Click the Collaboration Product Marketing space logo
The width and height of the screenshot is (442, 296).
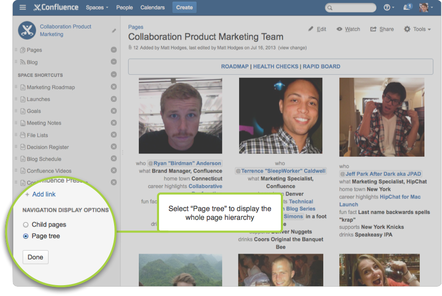(x=27, y=30)
